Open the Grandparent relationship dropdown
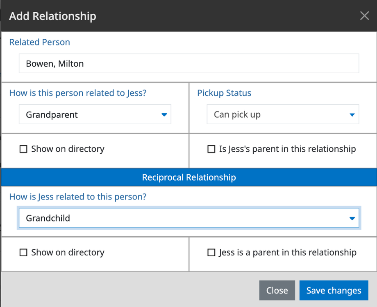 (95, 114)
